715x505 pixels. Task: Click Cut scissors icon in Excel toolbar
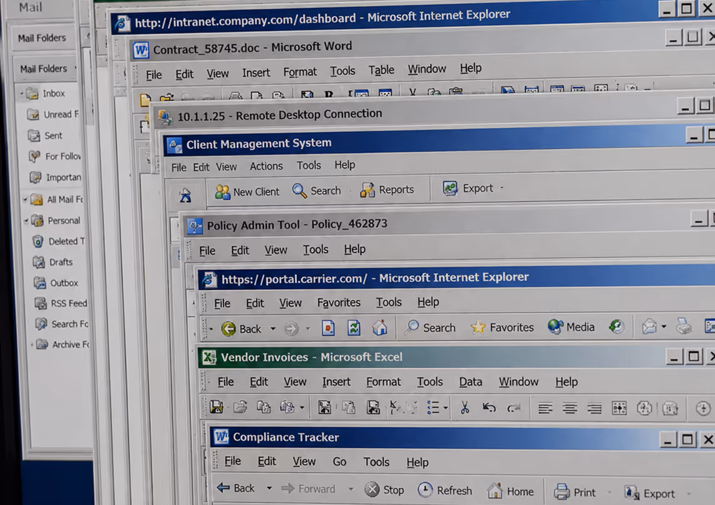click(x=465, y=408)
